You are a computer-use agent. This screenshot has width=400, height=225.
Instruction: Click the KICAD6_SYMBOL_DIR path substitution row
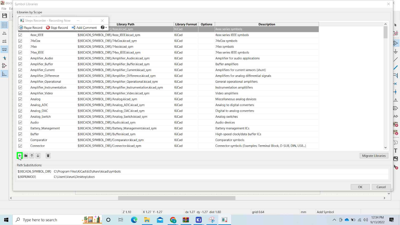[x=202, y=171]
